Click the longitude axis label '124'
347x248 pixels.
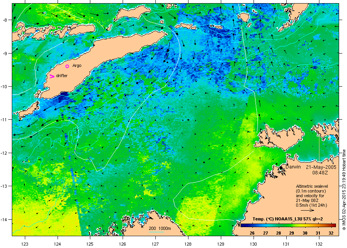click(58, 244)
